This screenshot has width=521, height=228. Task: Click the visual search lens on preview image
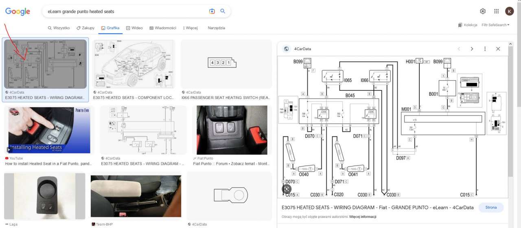pyautogui.click(x=287, y=189)
